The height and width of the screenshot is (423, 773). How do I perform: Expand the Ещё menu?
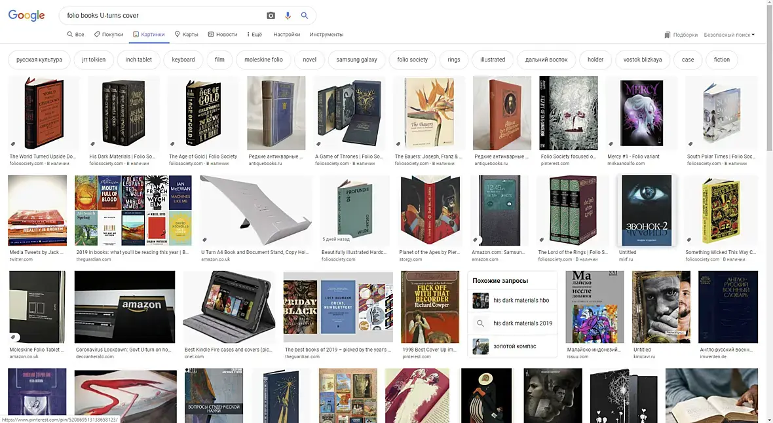coord(254,35)
